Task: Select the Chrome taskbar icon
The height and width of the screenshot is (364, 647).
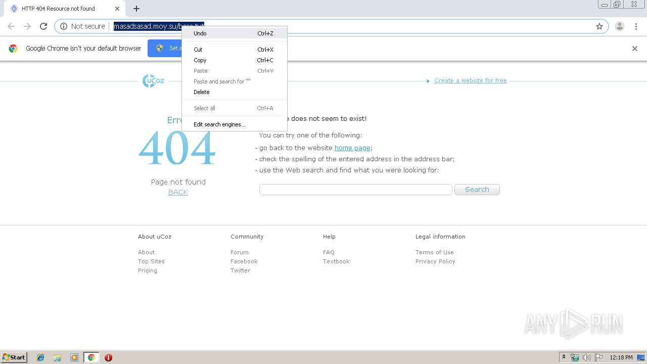Action: [91, 357]
